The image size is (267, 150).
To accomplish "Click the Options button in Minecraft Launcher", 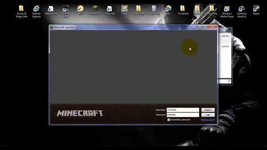I will click(x=208, y=110).
